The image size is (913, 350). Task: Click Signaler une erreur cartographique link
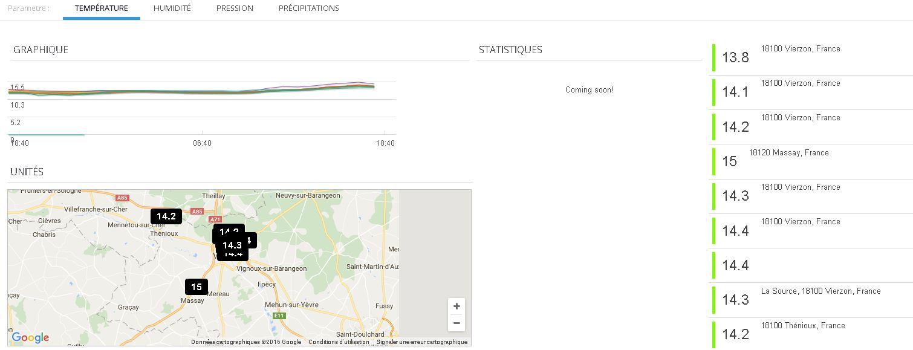[x=422, y=342]
